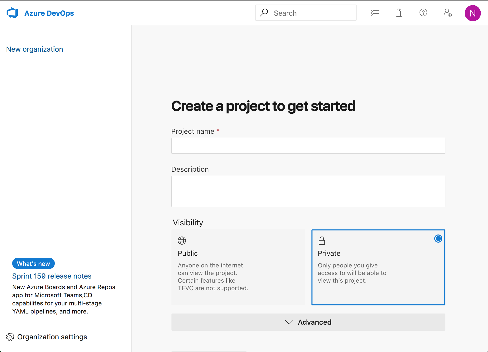Open the Marketplace shopping bag icon
The width and height of the screenshot is (488, 352).
click(x=399, y=13)
